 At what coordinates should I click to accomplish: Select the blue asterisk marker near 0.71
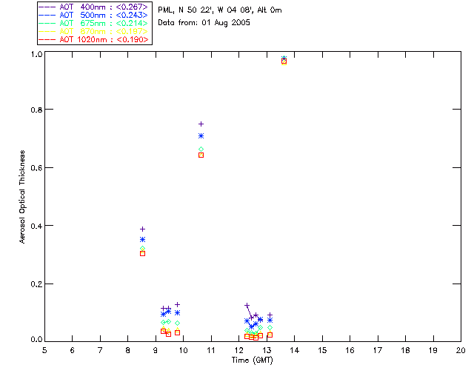(201, 136)
